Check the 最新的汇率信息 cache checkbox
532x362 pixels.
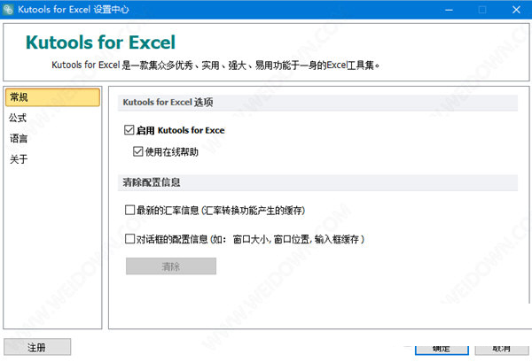click(129, 210)
